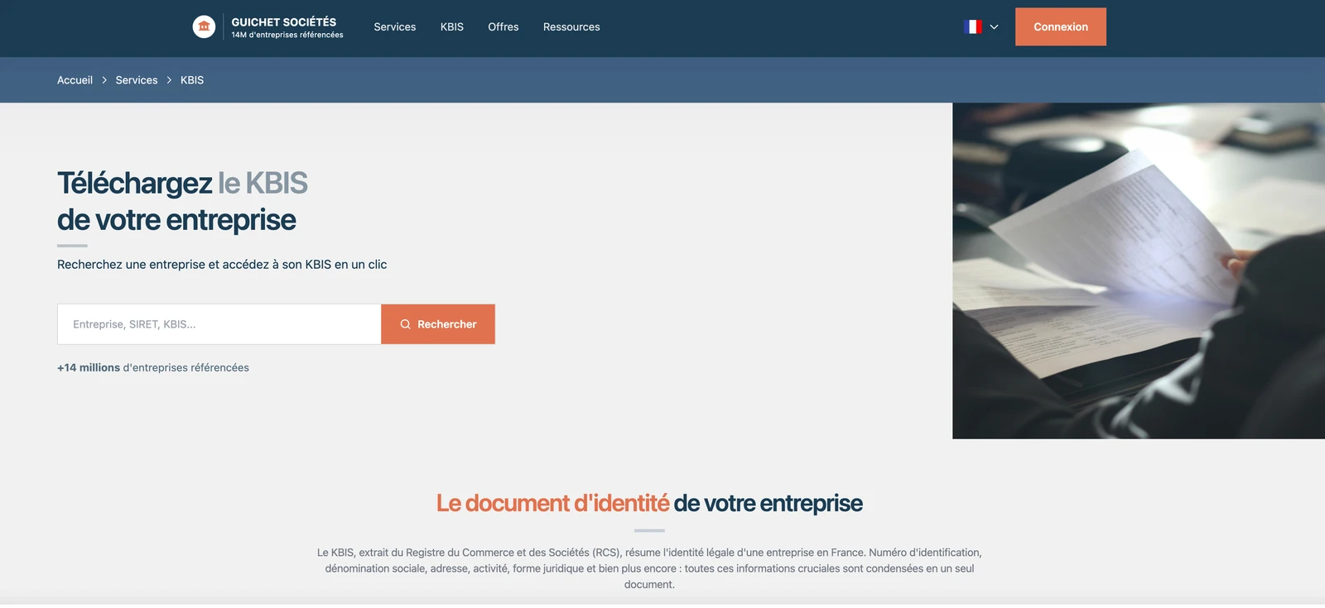Go to Services in the breadcrumb
The width and height of the screenshot is (1325, 608).
point(137,80)
